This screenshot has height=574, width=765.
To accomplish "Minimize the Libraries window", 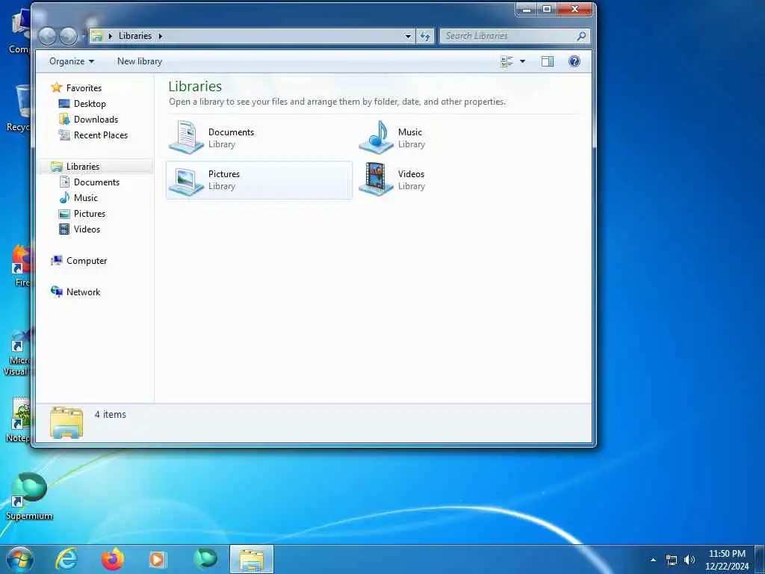I will coord(527,9).
